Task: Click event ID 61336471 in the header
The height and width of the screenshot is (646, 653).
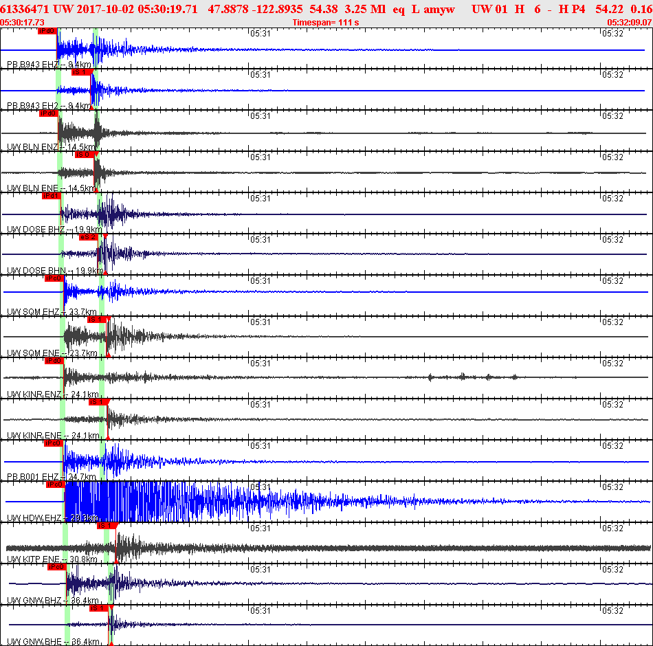Action: 25,9
